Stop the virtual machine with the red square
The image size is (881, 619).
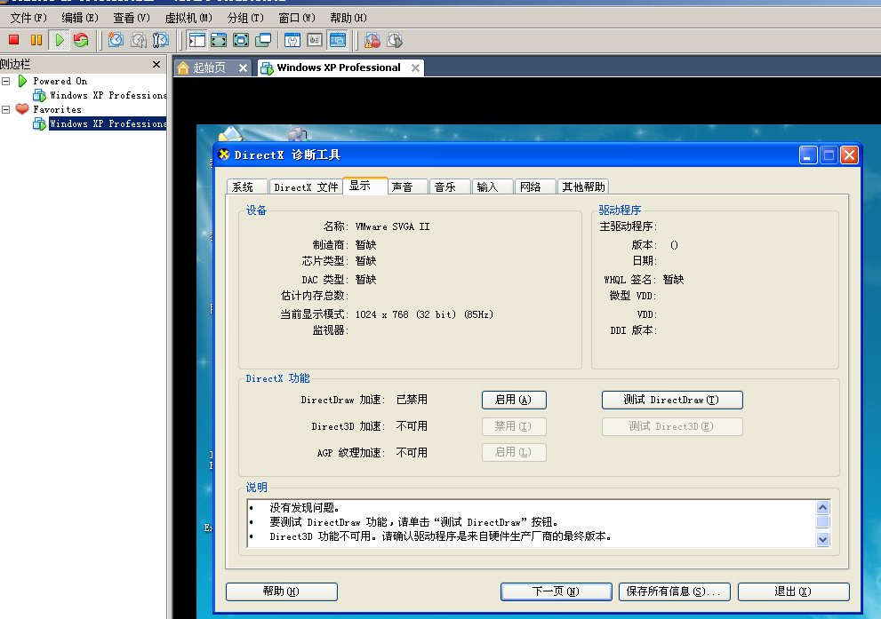coord(14,40)
